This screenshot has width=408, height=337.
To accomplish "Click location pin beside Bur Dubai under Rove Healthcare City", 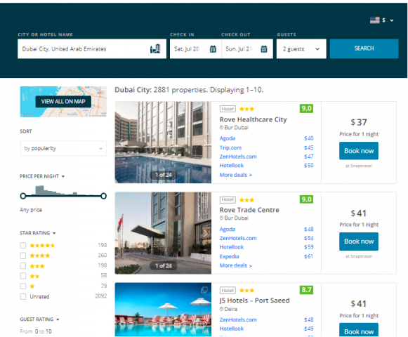I will 221,128.
